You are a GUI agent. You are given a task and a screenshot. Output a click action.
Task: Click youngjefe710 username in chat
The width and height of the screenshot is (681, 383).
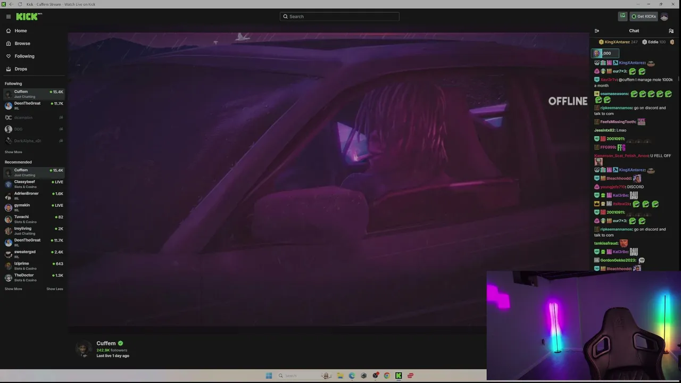click(x=613, y=187)
